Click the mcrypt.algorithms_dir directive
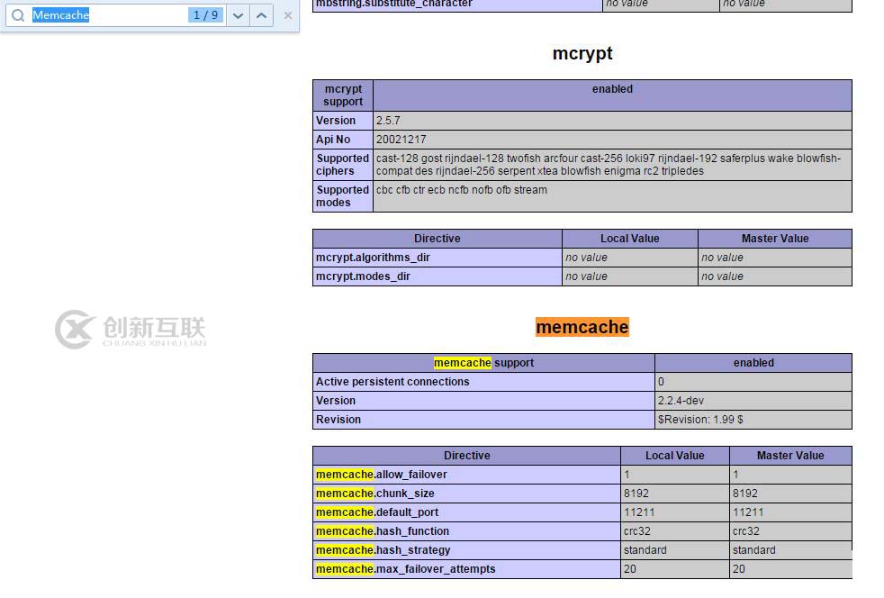The image size is (884, 598). coord(373,258)
